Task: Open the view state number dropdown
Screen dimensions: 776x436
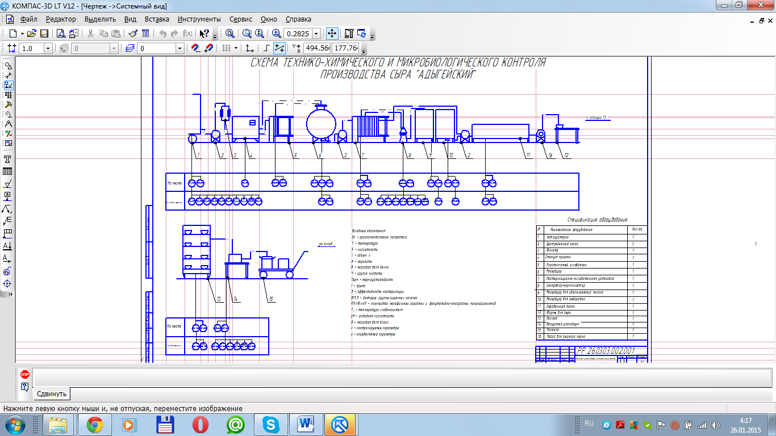Action: [x=114, y=49]
